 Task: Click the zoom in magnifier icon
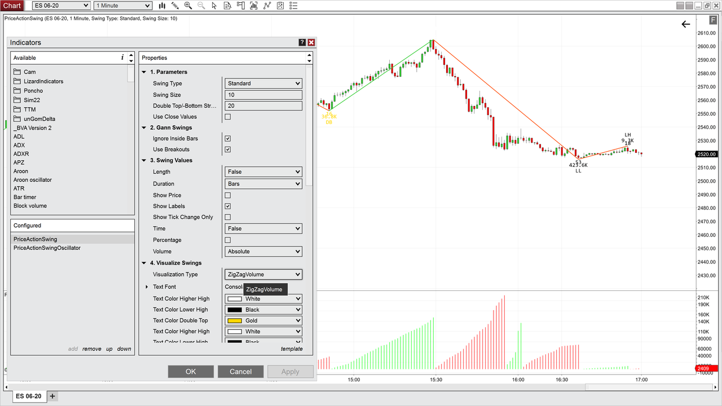(x=188, y=6)
